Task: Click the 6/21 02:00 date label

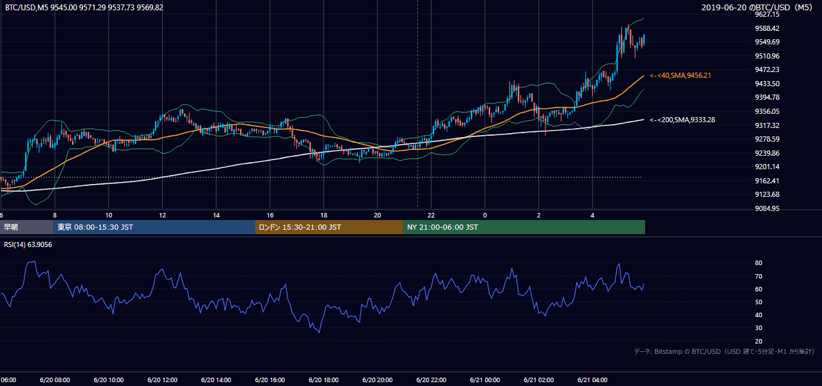Action: pos(538,380)
